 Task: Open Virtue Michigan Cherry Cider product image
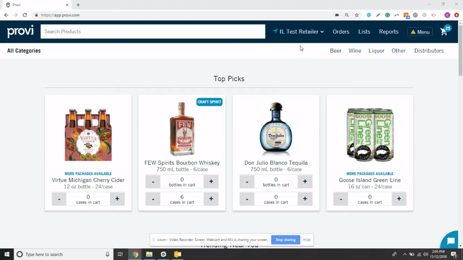(x=88, y=135)
